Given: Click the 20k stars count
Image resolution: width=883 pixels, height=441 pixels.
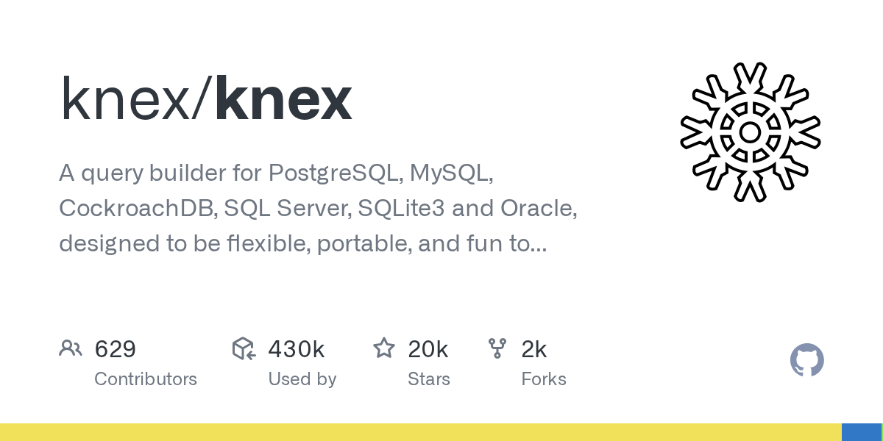Looking at the screenshot, I should coord(428,349).
